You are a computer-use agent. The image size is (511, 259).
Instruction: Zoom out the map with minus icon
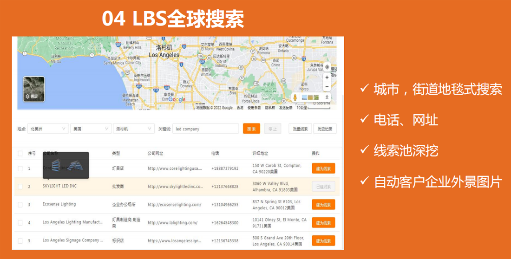click(327, 87)
